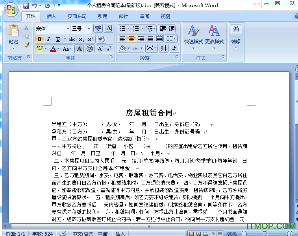Open the 页面布局 ribbon tab
Viewport: 298px width, 236px height.
click(x=77, y=16)
